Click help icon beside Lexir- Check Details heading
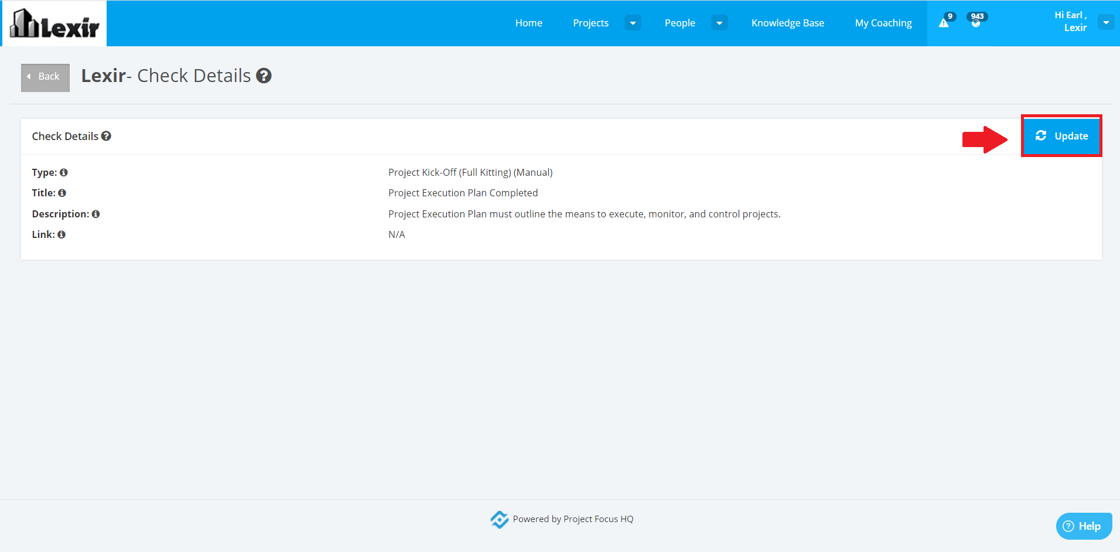This screenshot has width=1120, height=552. [x=264, y=76]
